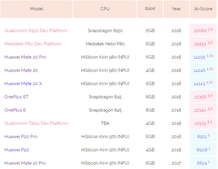The width and height of the screenshot is (218, 169).
Task: Click 4GB RAM in the Huawei Mate 20 row
Action: point(150,70)
